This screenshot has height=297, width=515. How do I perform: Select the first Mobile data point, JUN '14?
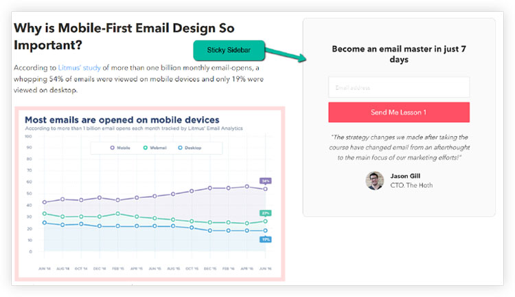point(45,202)
